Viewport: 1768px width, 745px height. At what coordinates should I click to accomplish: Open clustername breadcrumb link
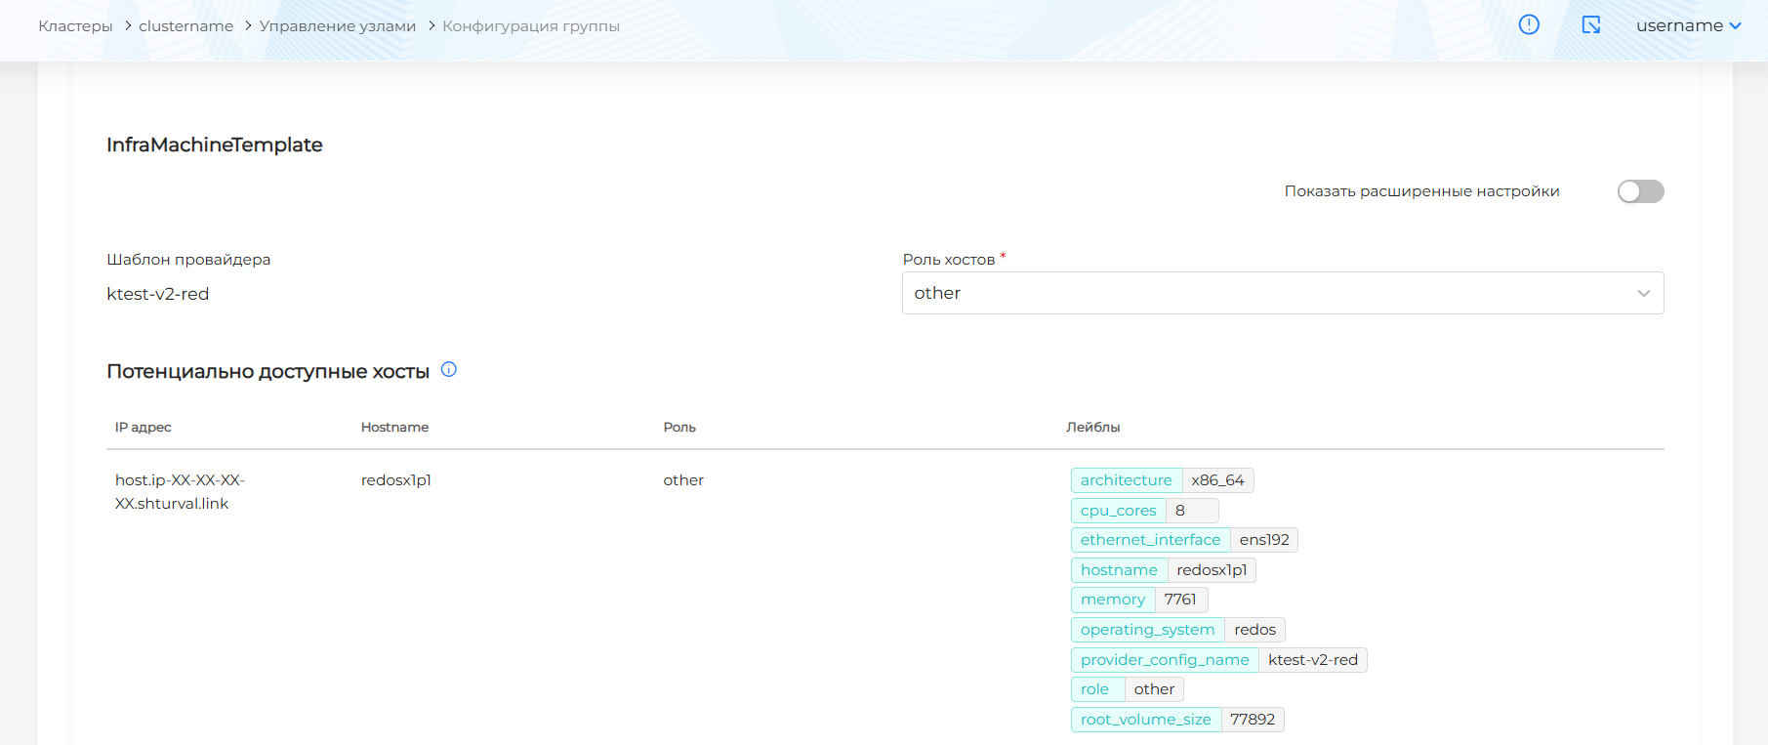[185, 26]
